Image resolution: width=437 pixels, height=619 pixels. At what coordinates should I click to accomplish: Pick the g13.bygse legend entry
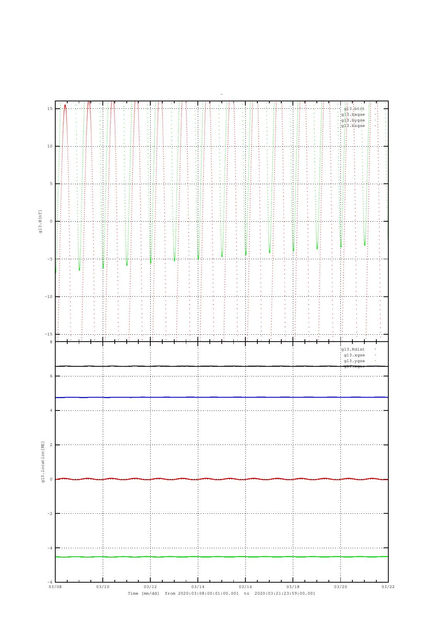click(353, 120)
